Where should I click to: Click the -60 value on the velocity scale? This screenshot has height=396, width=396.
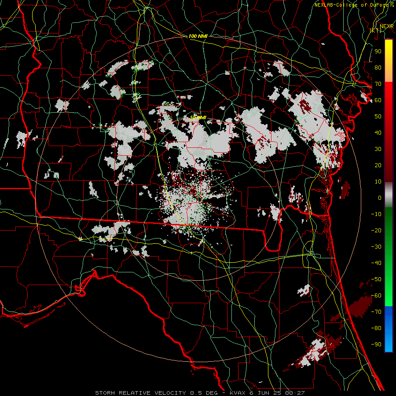376,296
